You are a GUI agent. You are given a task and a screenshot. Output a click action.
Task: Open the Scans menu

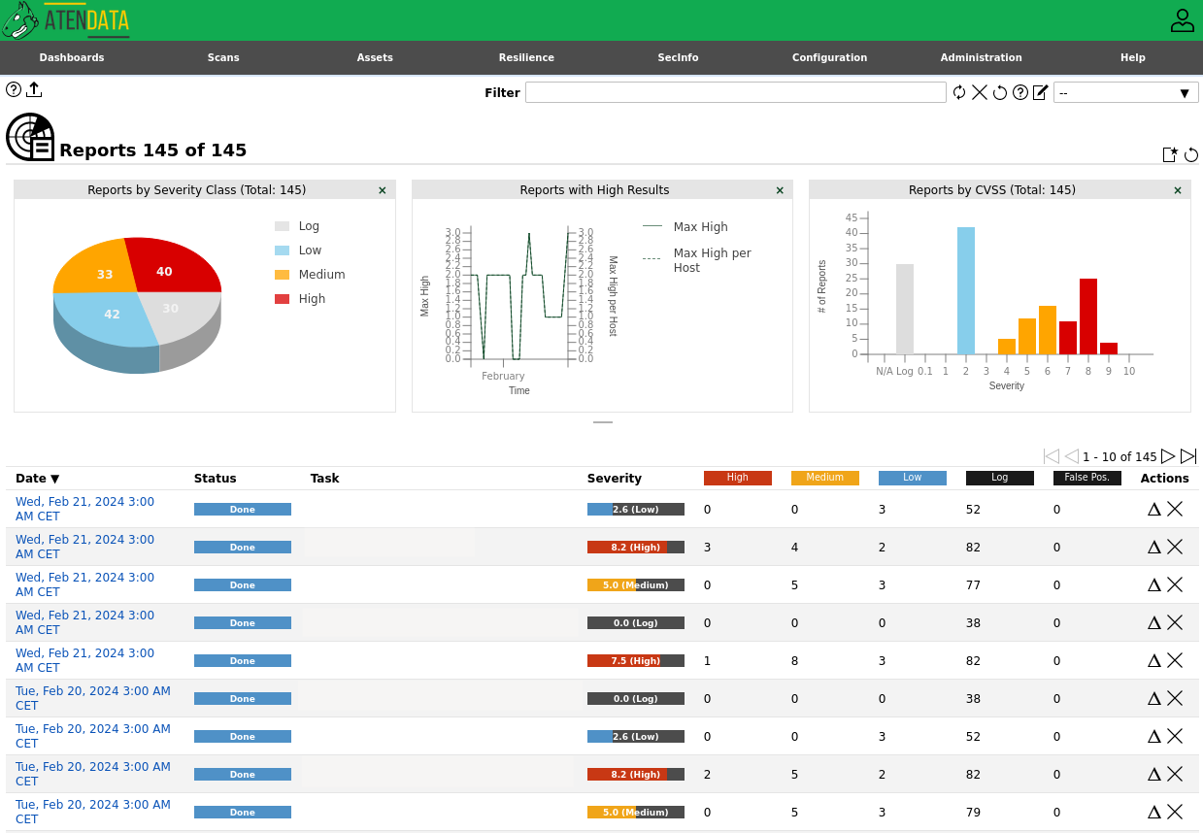(223, 57)
